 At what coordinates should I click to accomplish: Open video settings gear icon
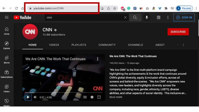tap(92, 97)
